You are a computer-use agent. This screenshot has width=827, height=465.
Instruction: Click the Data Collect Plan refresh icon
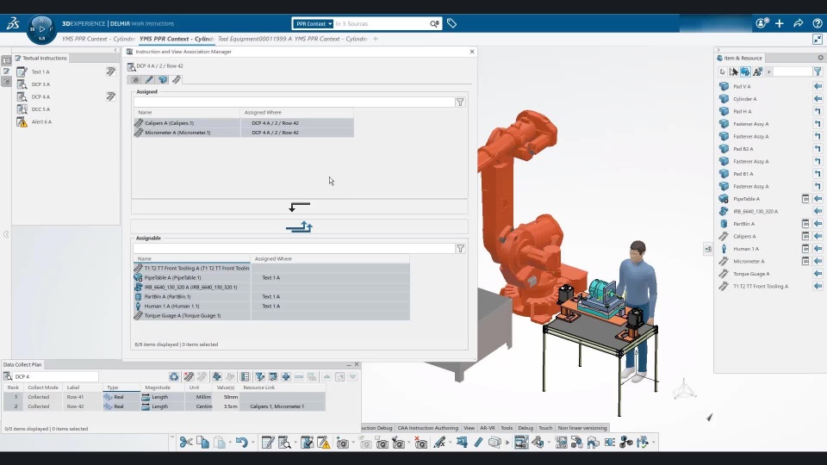[173, 376]
